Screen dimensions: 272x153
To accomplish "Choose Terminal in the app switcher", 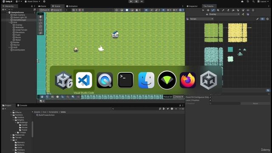I will (125, 80).
